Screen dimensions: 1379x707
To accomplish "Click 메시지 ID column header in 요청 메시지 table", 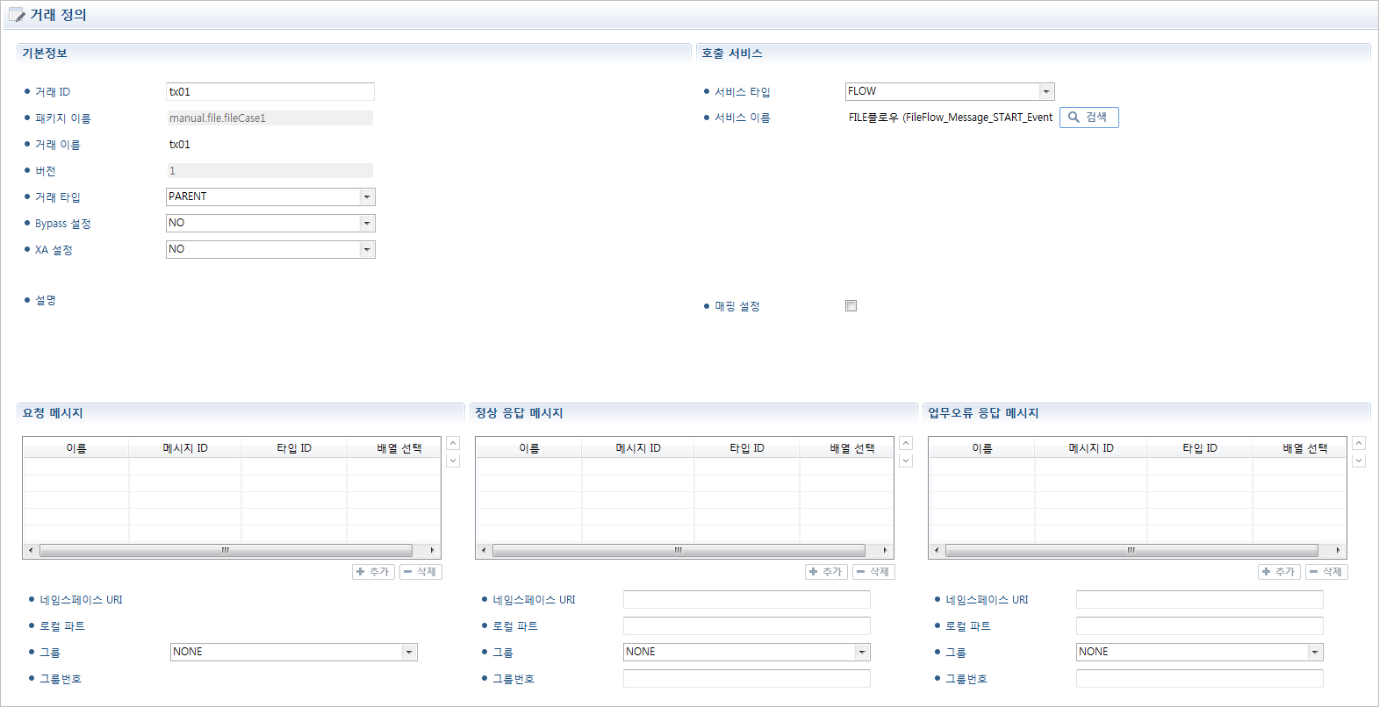I will point(185,448).
